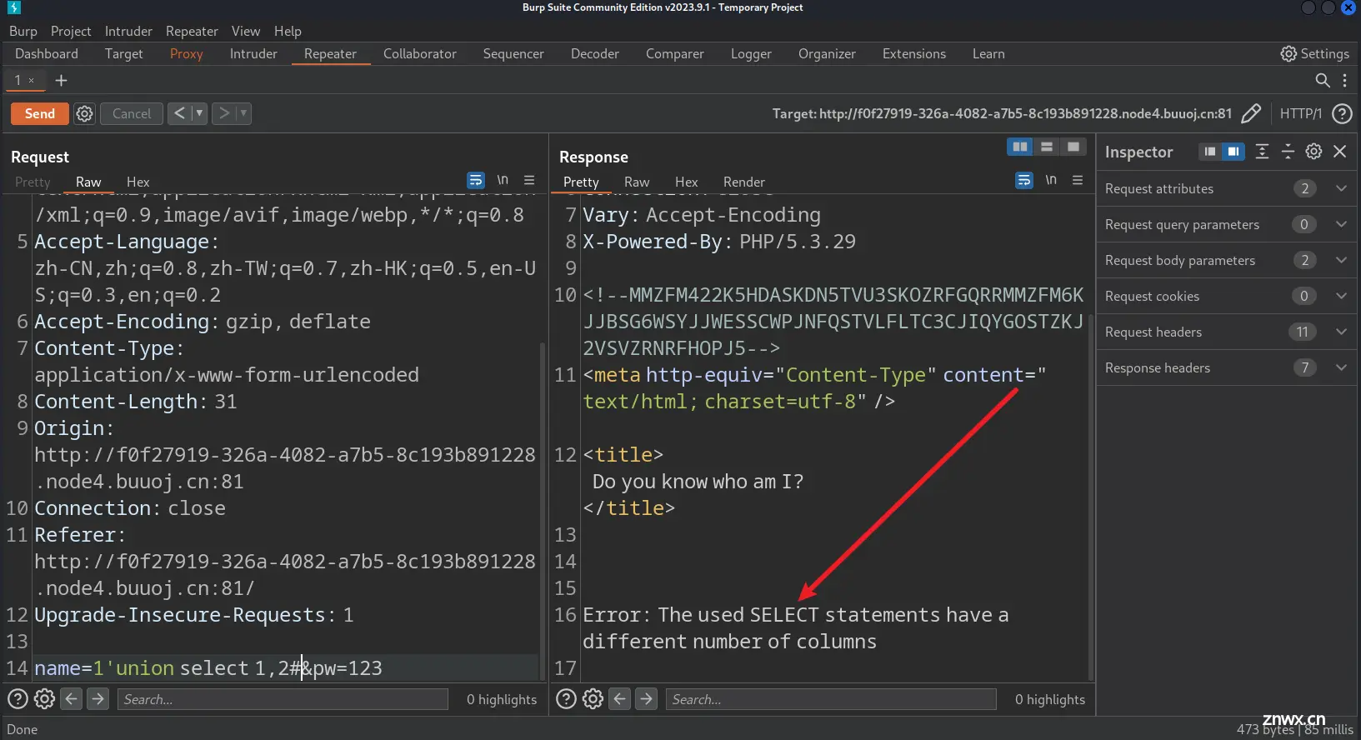Jump to previous Request search match
Image resolution: width=1361 pixels, height=740 pixels.
click(x=72, y=699)
